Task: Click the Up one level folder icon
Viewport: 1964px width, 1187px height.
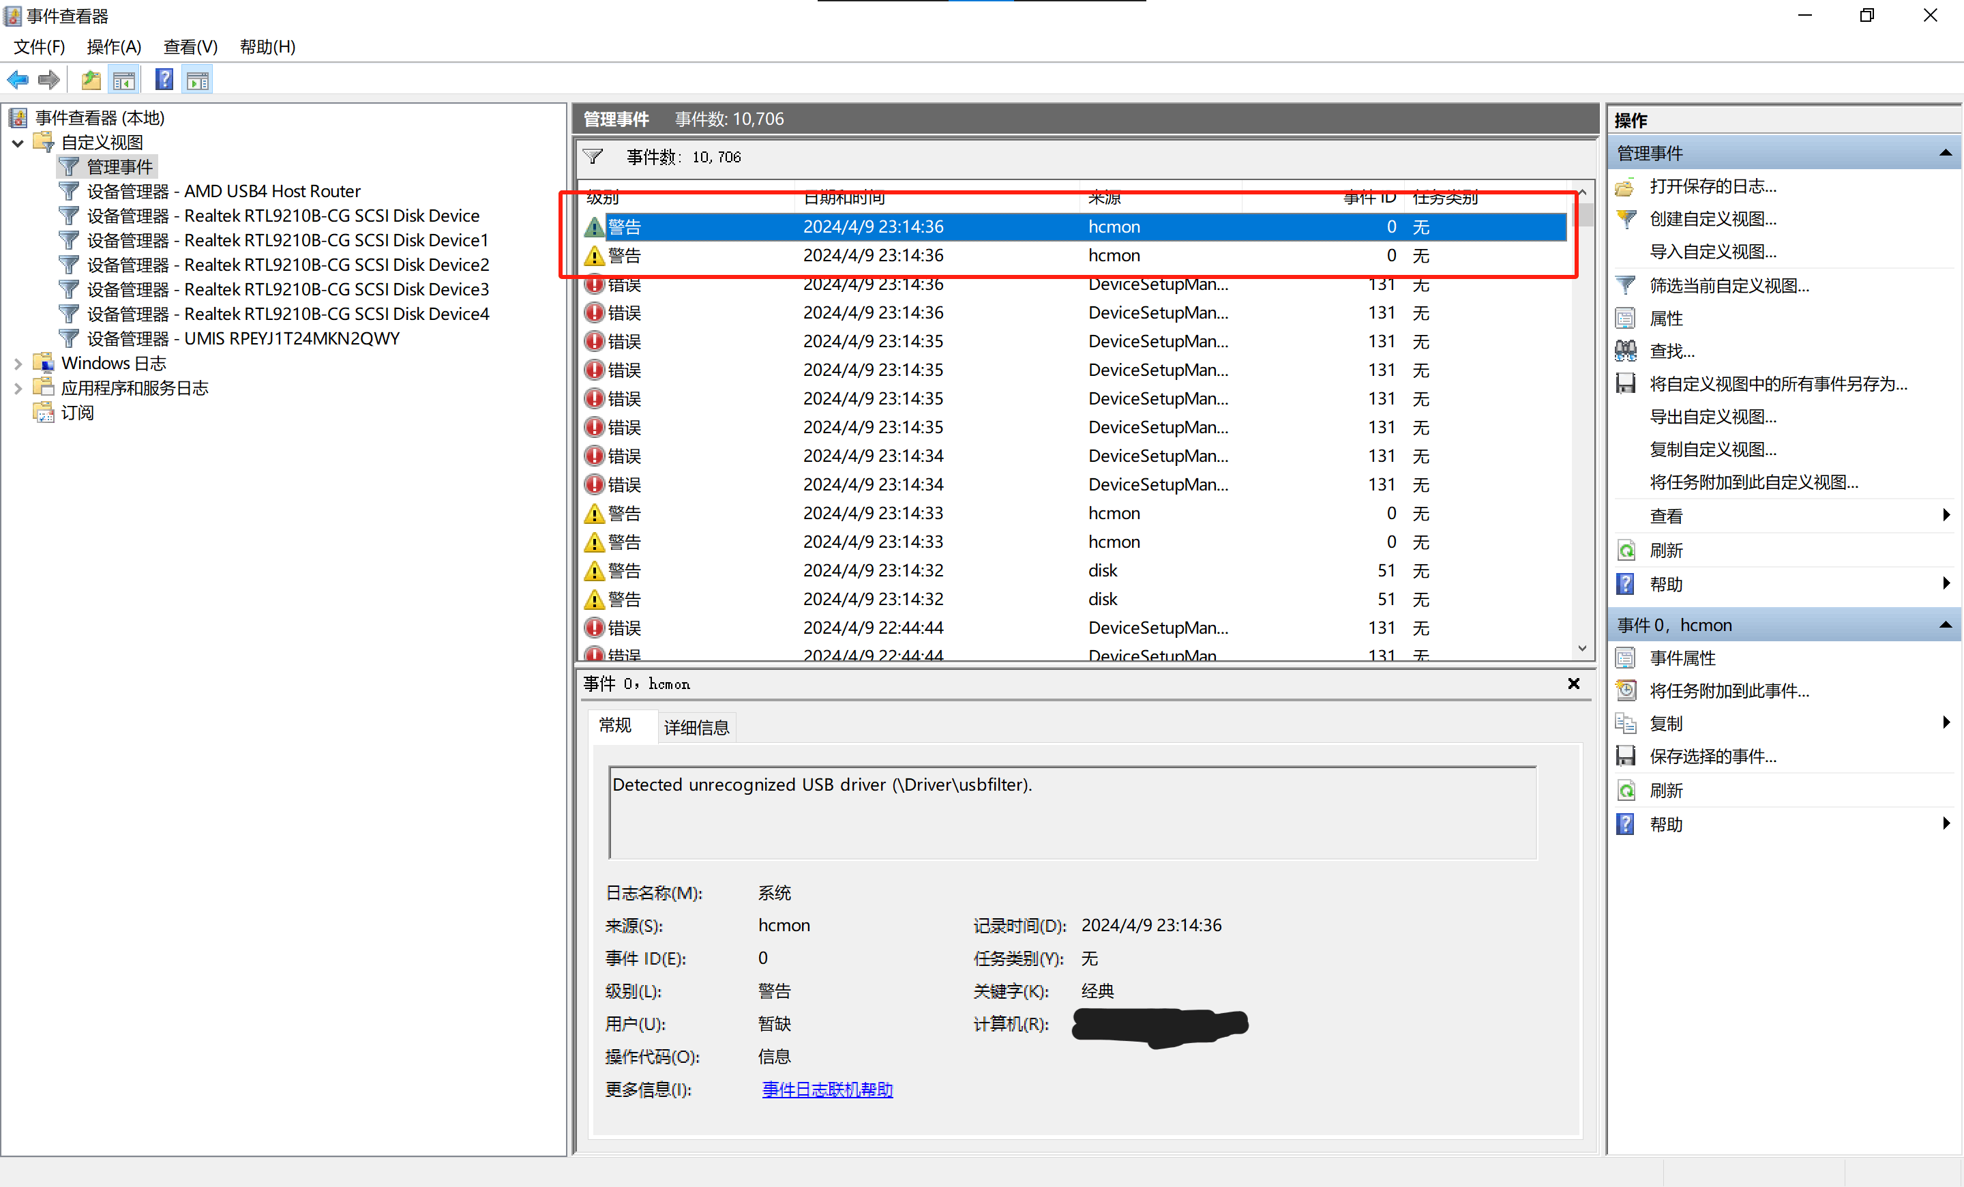Action: (x=91, y=80)
